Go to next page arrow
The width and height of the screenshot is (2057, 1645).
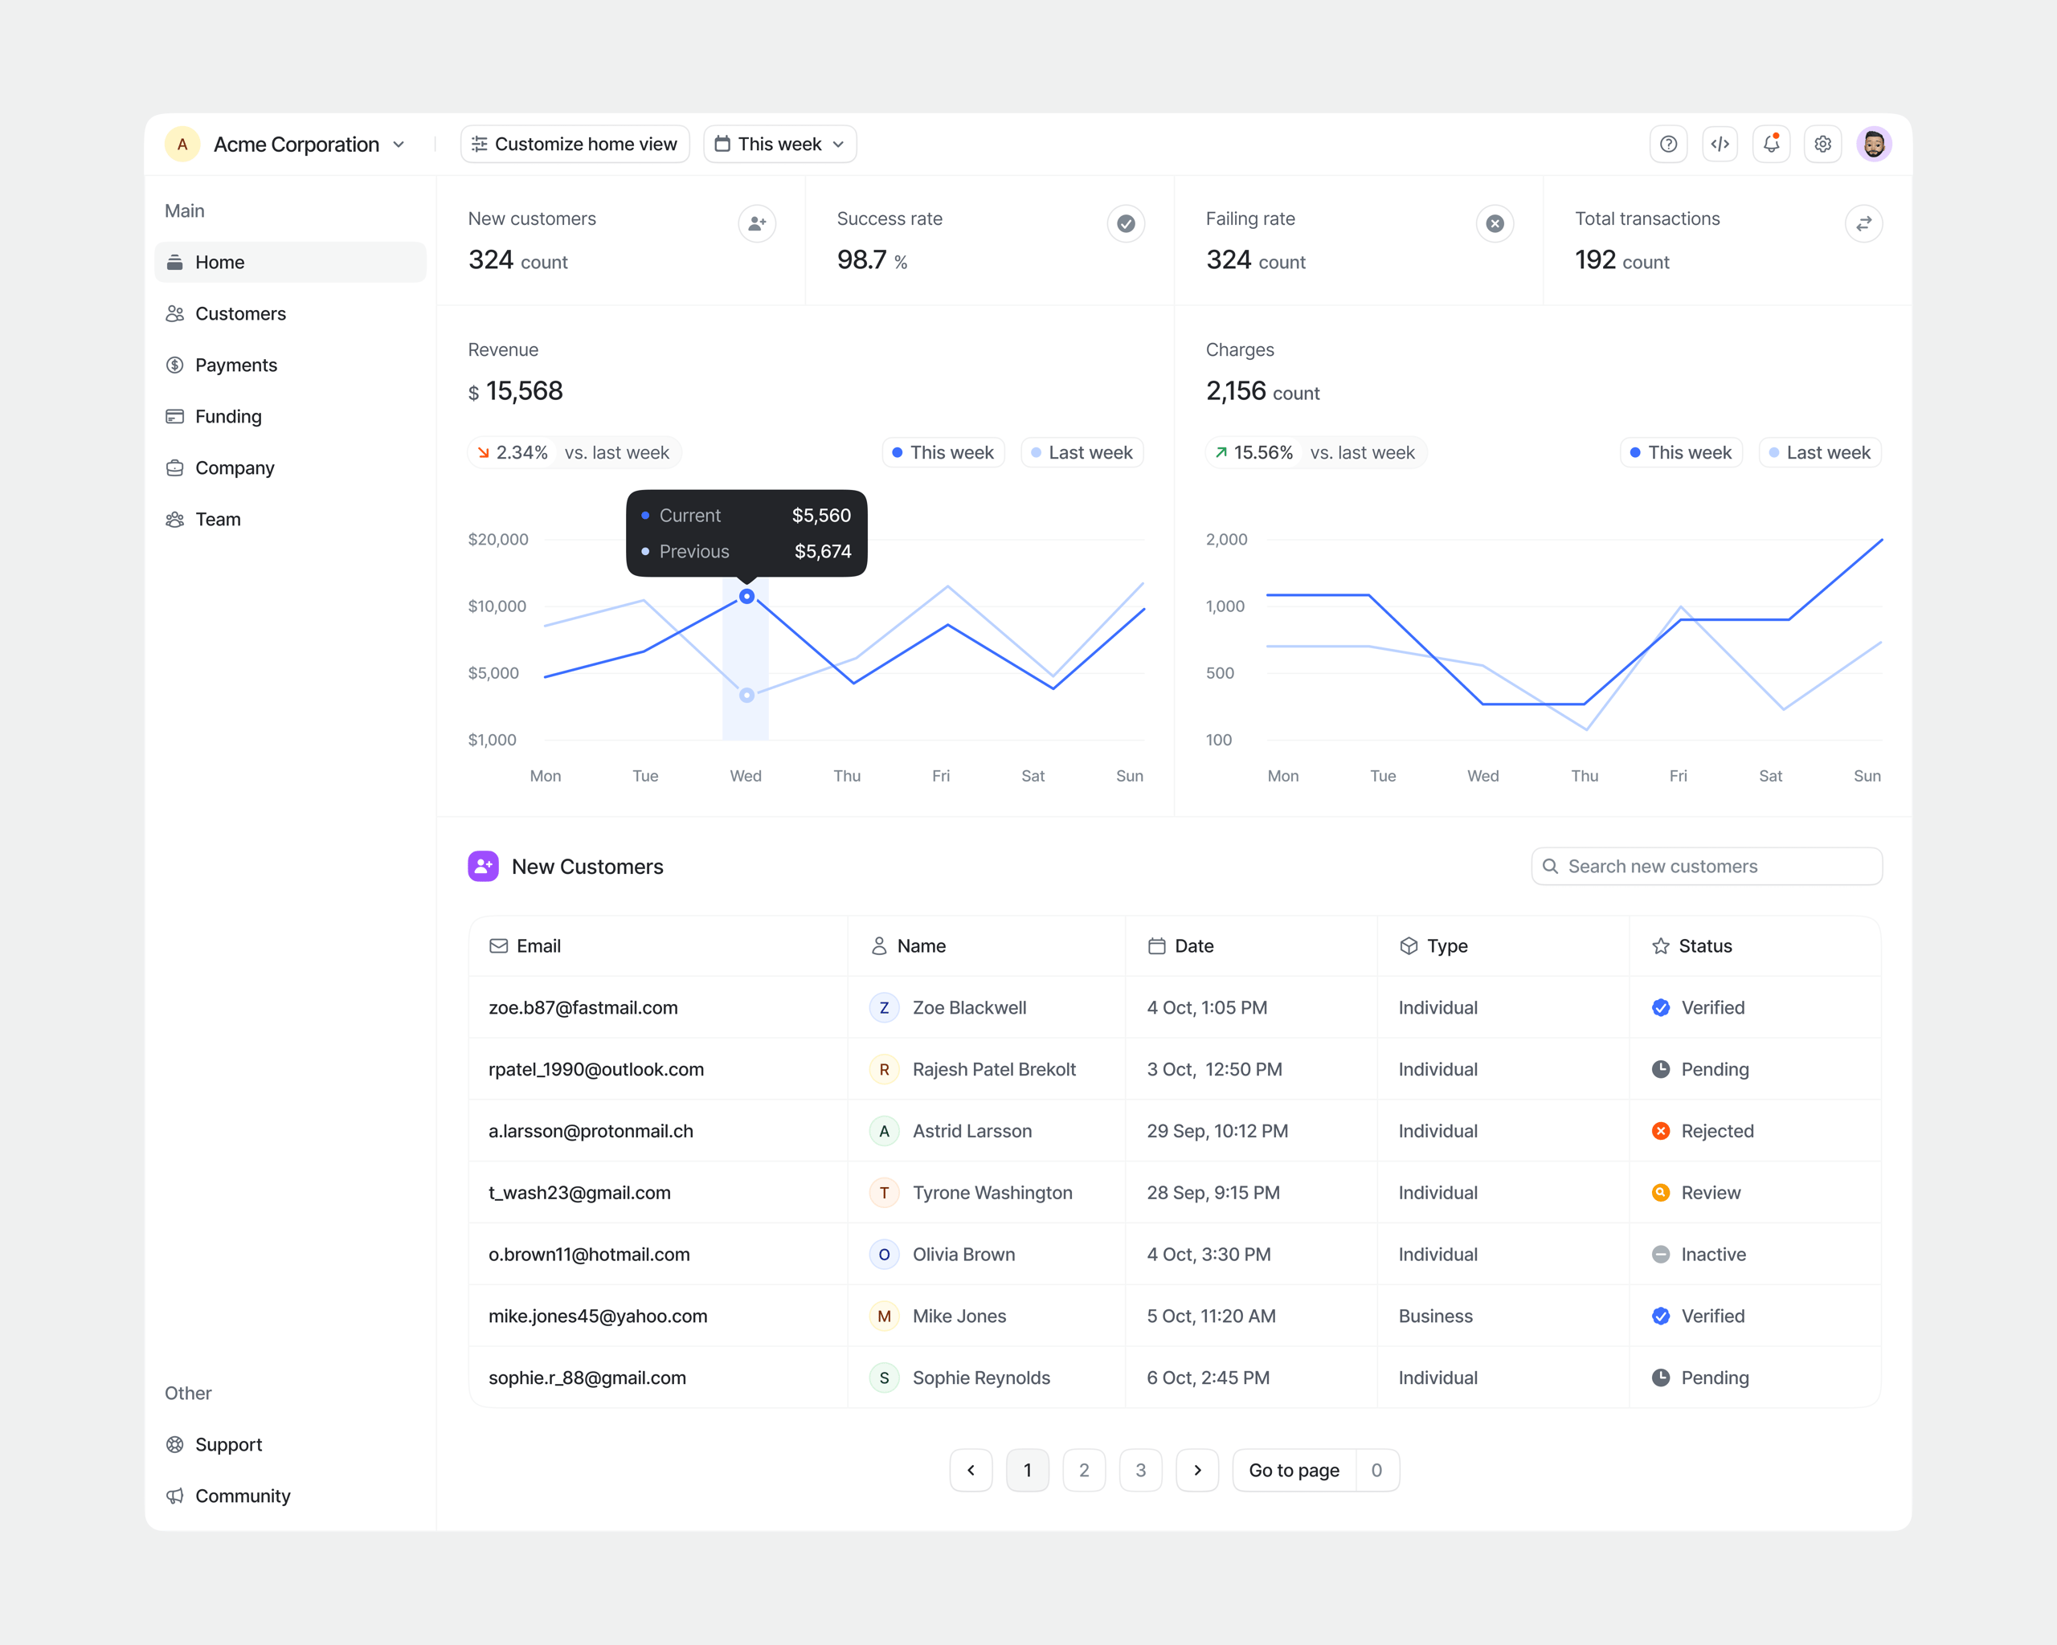coord(1196,1470)
